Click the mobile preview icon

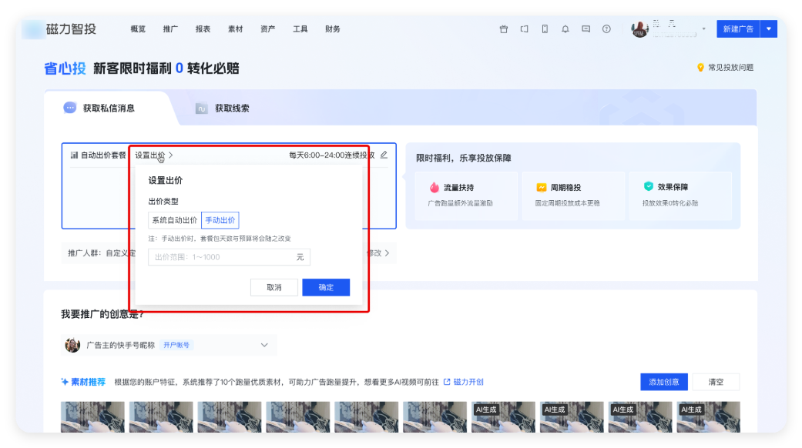[545, 28]
